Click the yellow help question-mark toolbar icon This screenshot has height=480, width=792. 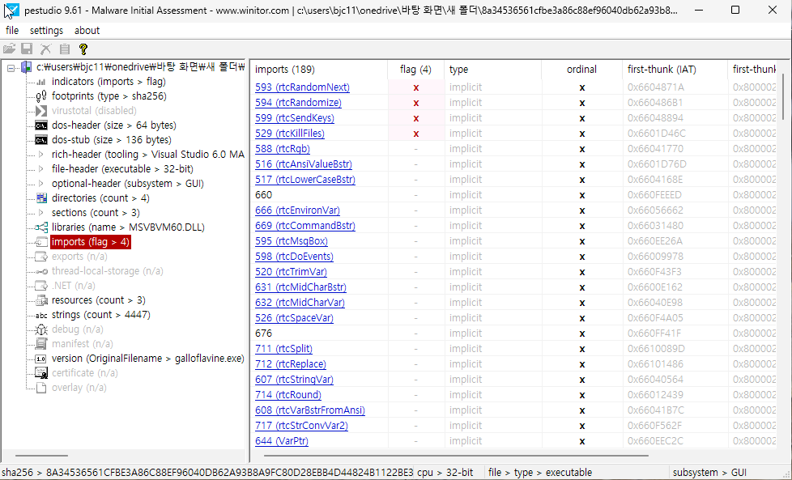83,49
